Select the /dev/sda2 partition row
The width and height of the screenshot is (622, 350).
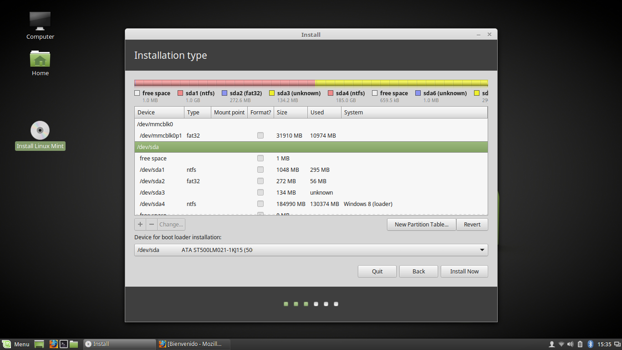[311, 181]
